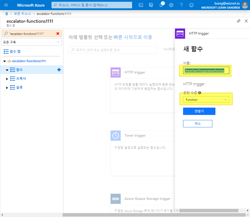The height and width of the screenshot is (217, 250).
Task: Open the feedback smiley icon
Action: tap(191, 5)
